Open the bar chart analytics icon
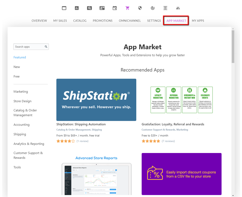242x197 pixels. point(77,8)
